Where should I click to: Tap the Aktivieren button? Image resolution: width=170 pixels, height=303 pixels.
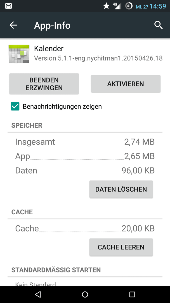coord(126,84)
